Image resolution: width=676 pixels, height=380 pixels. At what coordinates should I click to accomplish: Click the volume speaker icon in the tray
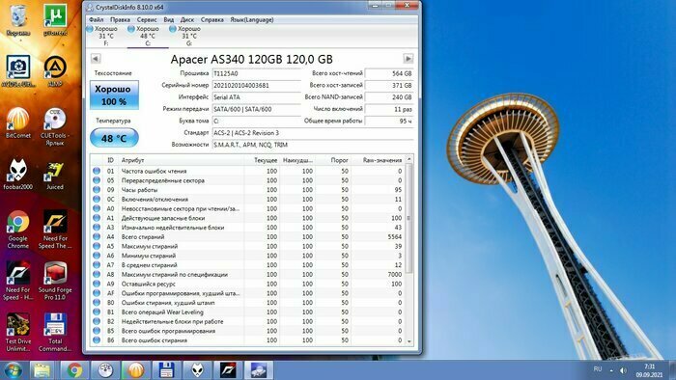[x=623, y=370]
